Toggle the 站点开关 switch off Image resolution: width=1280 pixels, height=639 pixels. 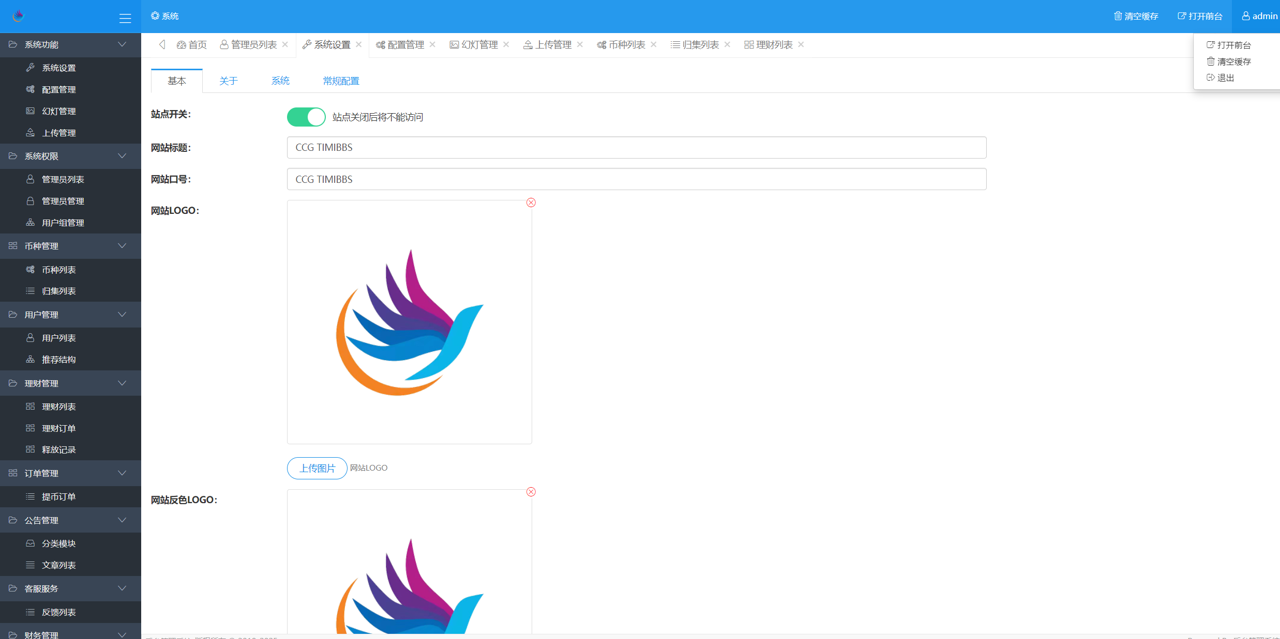pyautogui.click(x=306, y=117)
